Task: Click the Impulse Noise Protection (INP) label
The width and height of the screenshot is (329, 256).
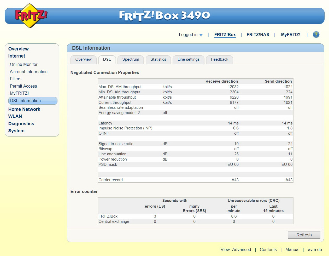Action: (125, 128)
